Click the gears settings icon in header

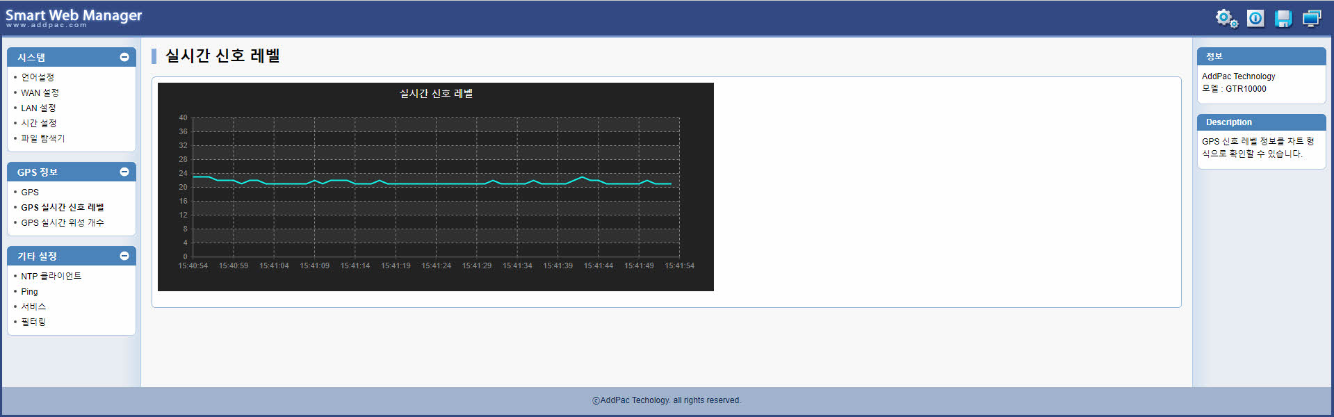tap(1226, 19)
